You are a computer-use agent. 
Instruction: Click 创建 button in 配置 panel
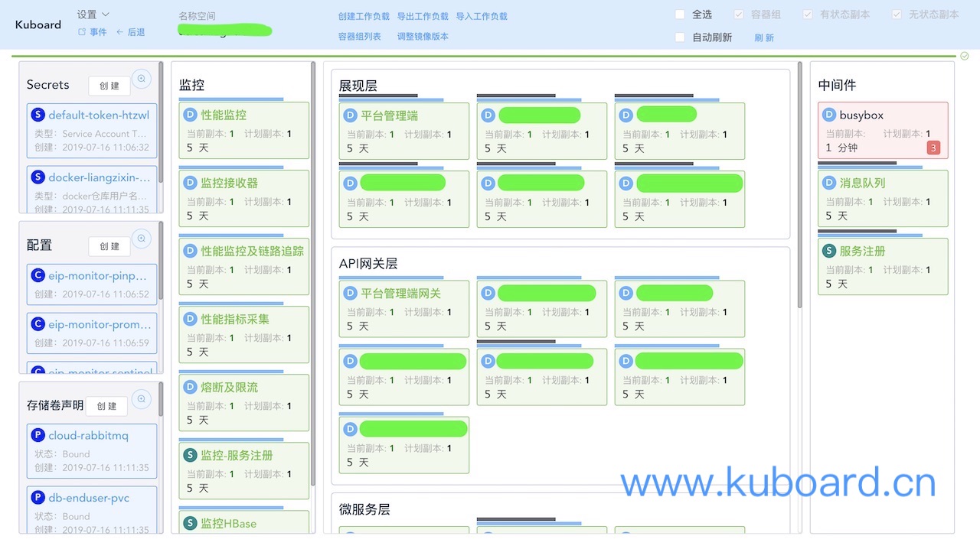click(109, 246)
